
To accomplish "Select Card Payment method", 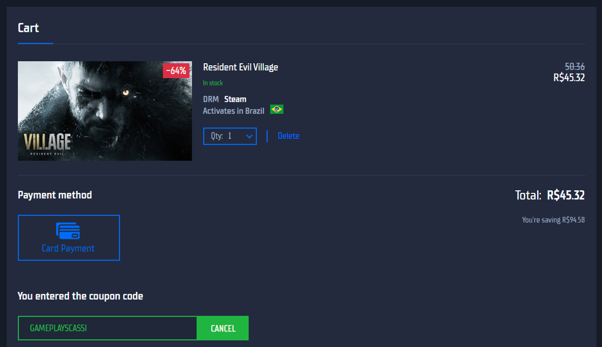I will pos(69,238).
